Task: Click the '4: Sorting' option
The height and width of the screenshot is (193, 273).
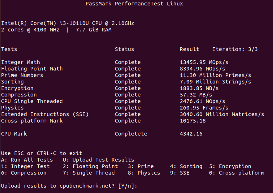Action: [x=186, y=166]
